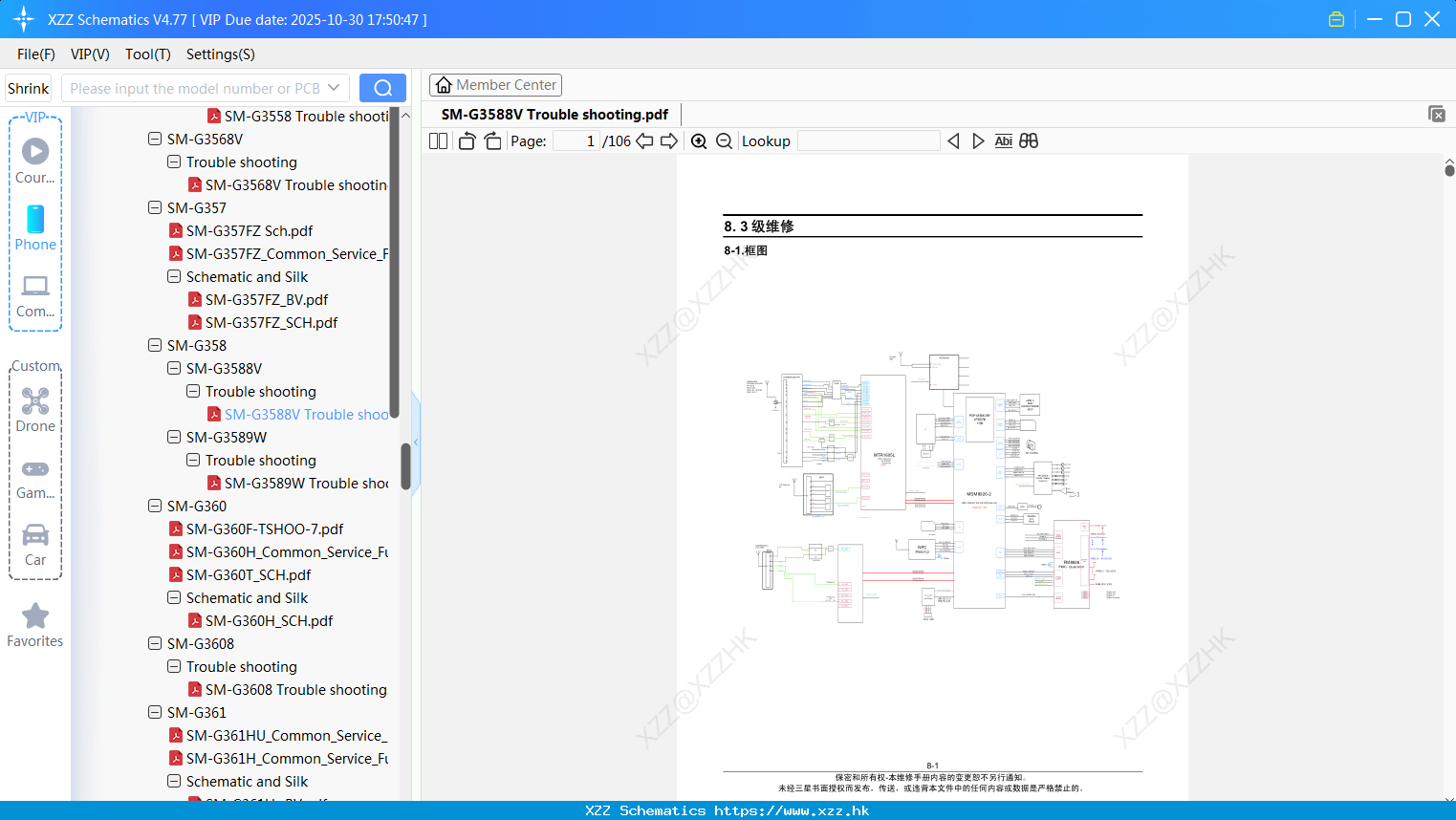Click the Lookup text field

868,140
